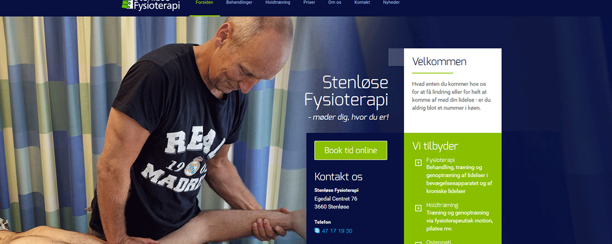Click the Egedal Centret 76 address text
This screenshot has height=244, width=612.
[336, 199]
